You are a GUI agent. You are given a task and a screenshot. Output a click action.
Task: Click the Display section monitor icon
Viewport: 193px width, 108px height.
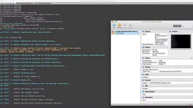(x=143, y=58)
